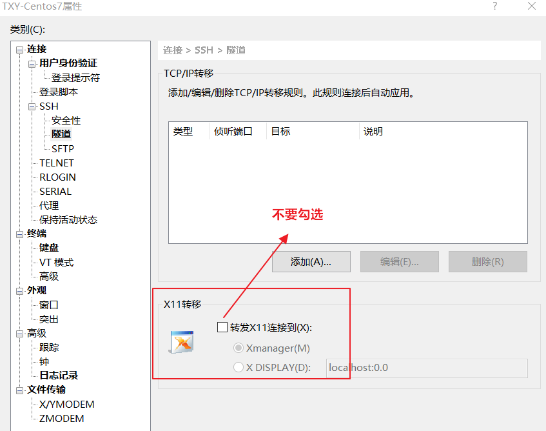Select SFTP under SSH
The height and width of the screenshot is (431, 546).
tap(63, 149)
